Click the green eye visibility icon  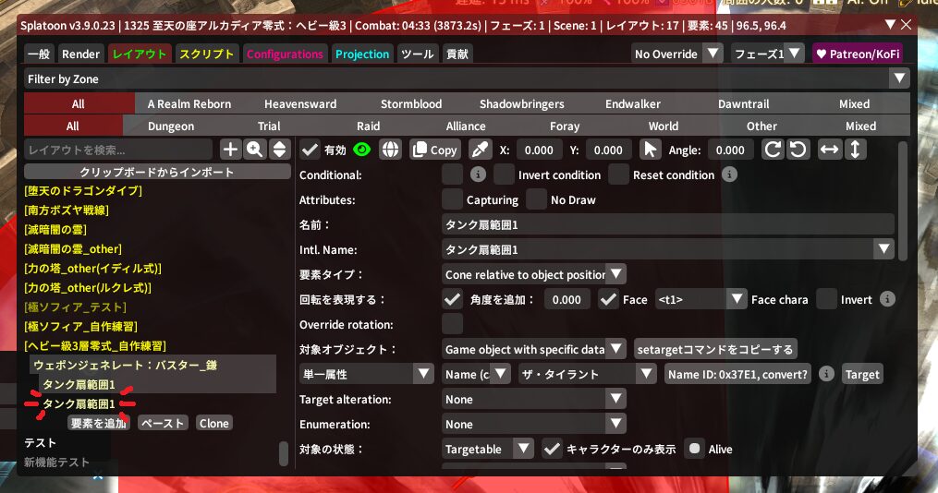pos(361,150)
